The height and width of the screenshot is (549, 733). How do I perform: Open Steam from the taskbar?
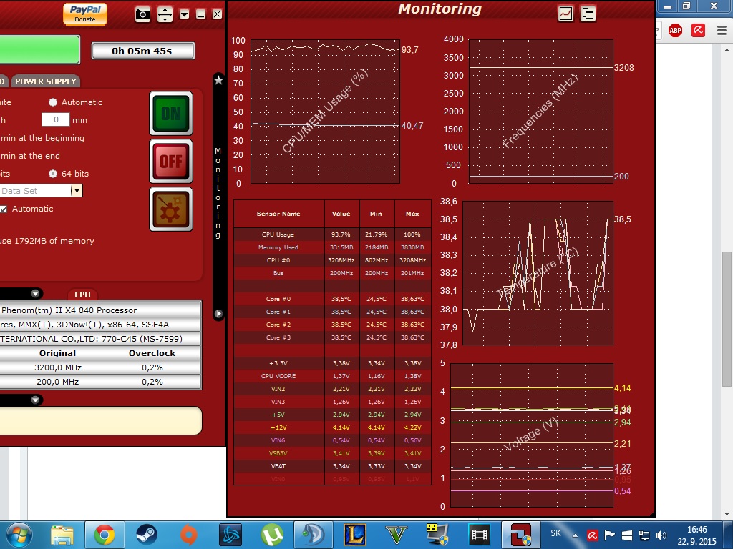(146, 535)
